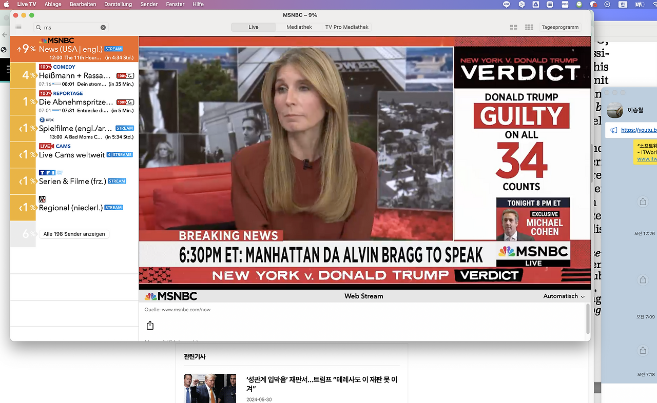Switch to the four-tile grid view
This screenshot has height=403, width=657.
[x=513, y=28]
